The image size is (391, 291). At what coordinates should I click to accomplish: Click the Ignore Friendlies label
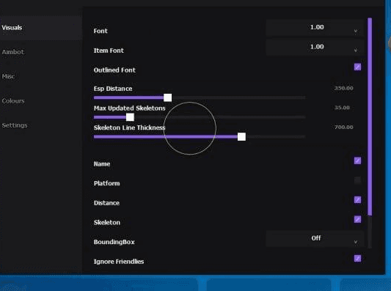click(x=119, y=262)
